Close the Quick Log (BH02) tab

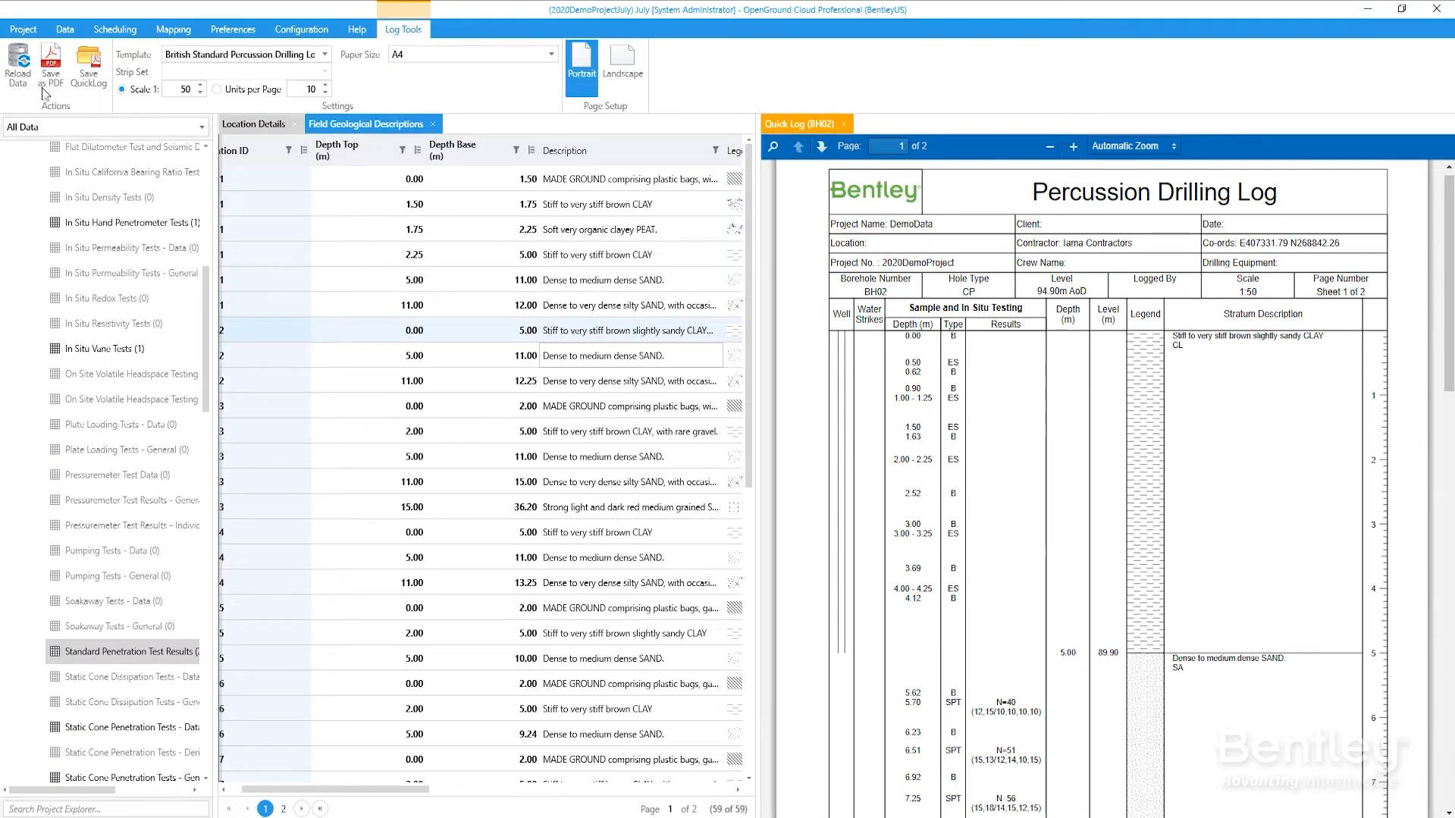tap(843, 124)
